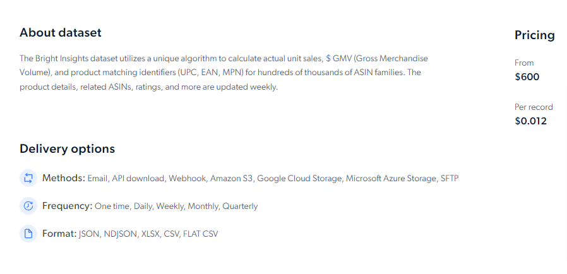Click the Frequency label
Viewport: 567px width, 274px height.
point(68,206)
